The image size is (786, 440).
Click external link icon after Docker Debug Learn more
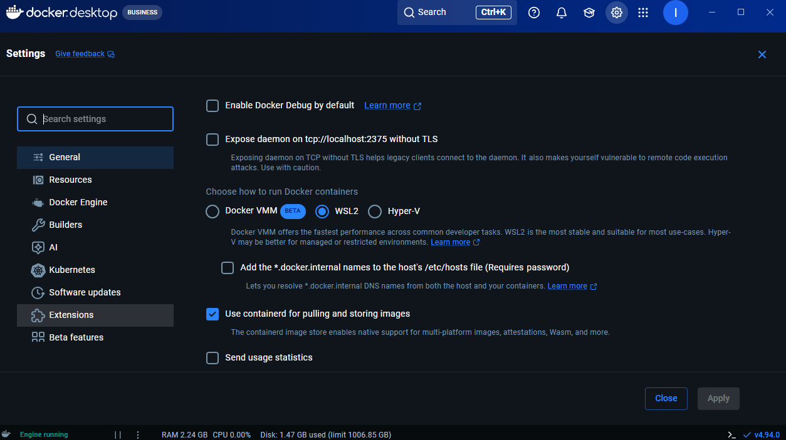(x=418, y=106)
